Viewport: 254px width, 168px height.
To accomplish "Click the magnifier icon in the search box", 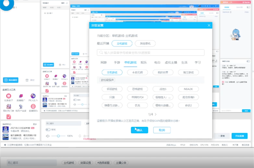I will [101, 52].
